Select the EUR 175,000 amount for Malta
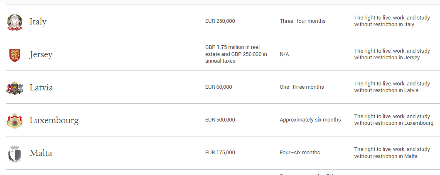The height and width of the screenshot is (175, 440). coord(220,153)
